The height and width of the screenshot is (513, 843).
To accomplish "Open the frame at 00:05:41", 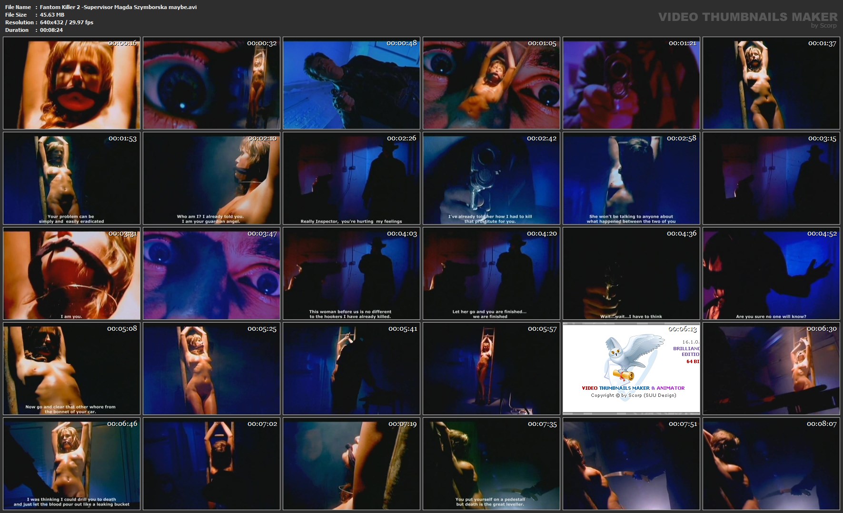I will coord(352,369).
